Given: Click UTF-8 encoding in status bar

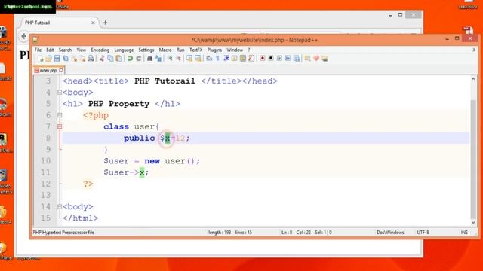Looking at the screenshot, I should pos(423,233).
